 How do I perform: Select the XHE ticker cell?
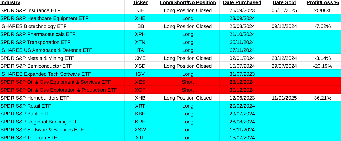(x=140, y=18)
